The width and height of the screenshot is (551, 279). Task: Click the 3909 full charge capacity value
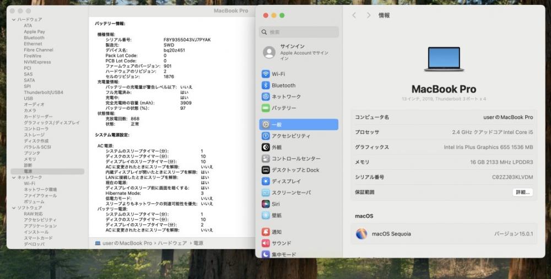pyautogui.click(x=186, y=103)
